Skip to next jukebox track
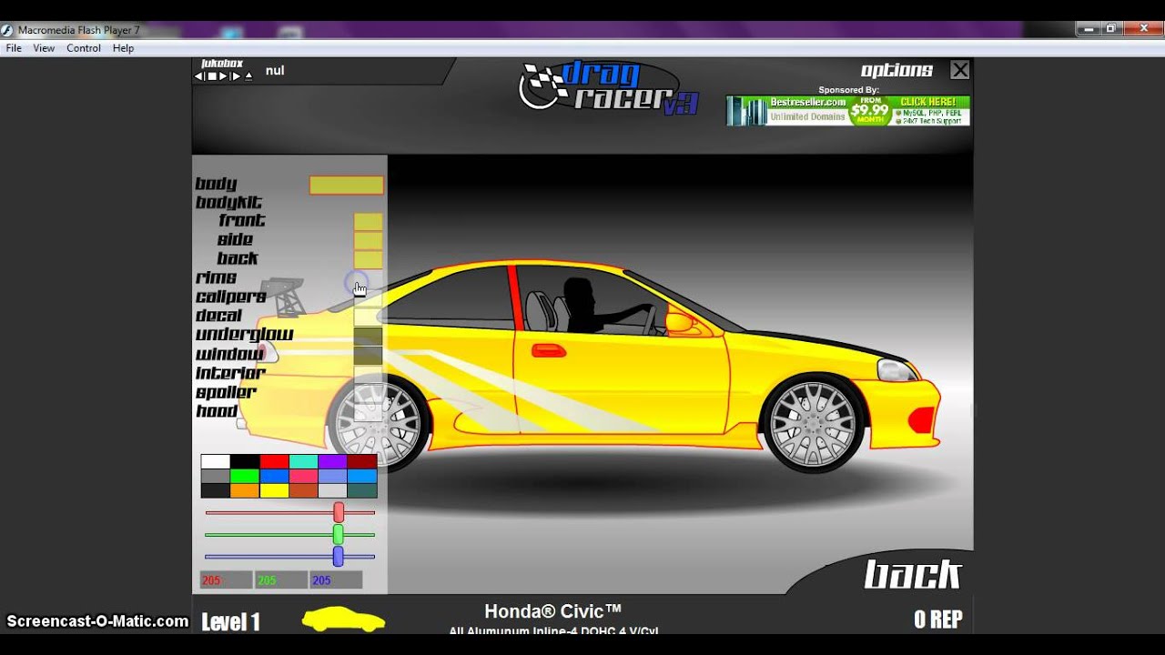Screen dimensions: 1165x655 236,76
